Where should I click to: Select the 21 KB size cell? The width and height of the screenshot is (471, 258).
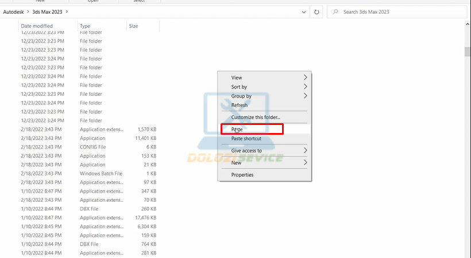click(150, 165)
